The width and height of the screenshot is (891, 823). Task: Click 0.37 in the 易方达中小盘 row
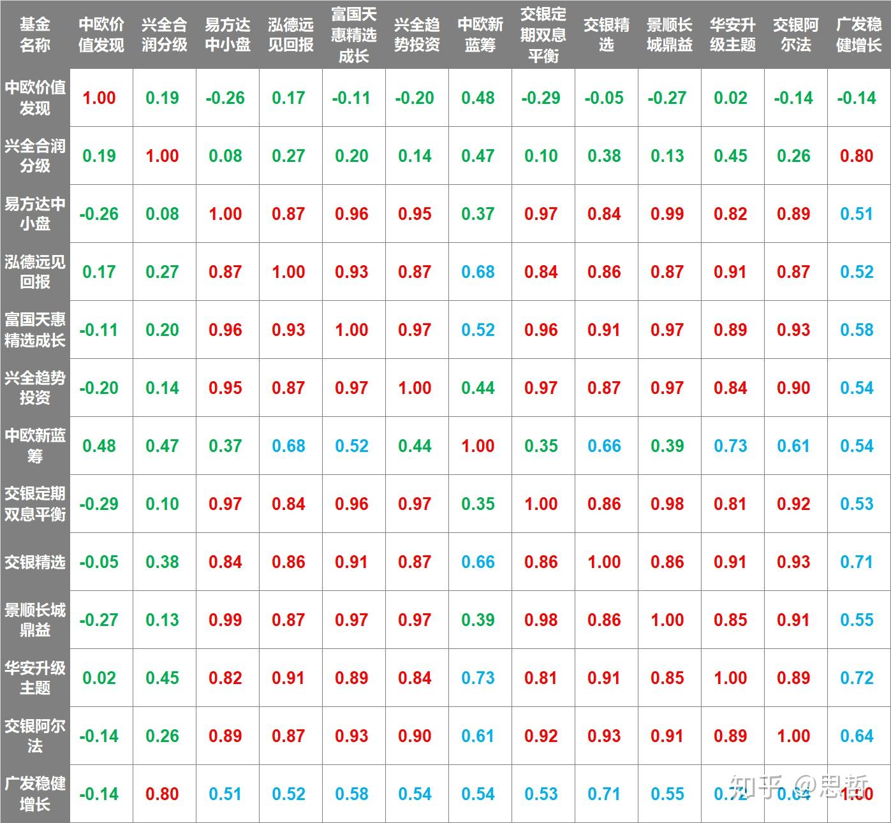pyautogui.click(x=478, y=214)
